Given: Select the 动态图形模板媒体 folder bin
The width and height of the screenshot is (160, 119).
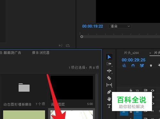Looking at the screenshot, I should coord(24,87).
